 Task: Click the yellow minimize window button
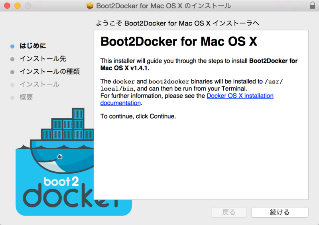pyautogui.click(x=18, y=6)
